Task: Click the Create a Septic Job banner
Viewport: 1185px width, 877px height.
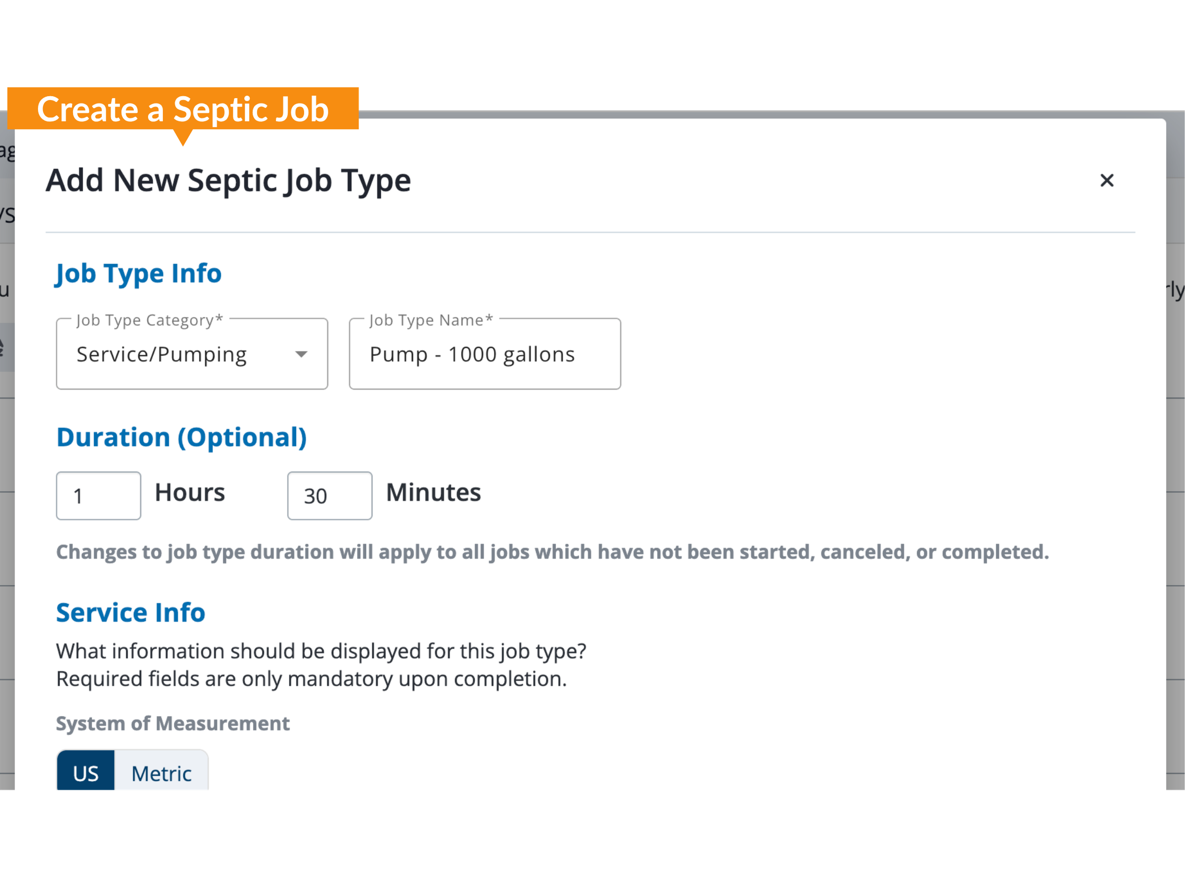Action: point(183,110)
